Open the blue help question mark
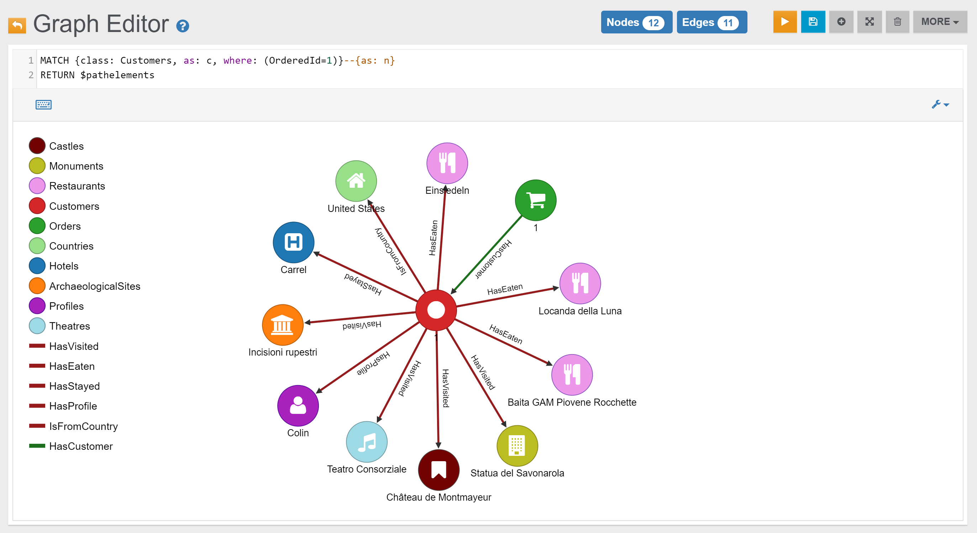 coord(183,26)
